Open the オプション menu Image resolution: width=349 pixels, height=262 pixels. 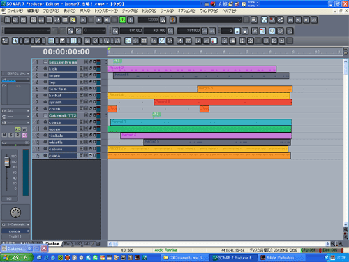point(186,11)
